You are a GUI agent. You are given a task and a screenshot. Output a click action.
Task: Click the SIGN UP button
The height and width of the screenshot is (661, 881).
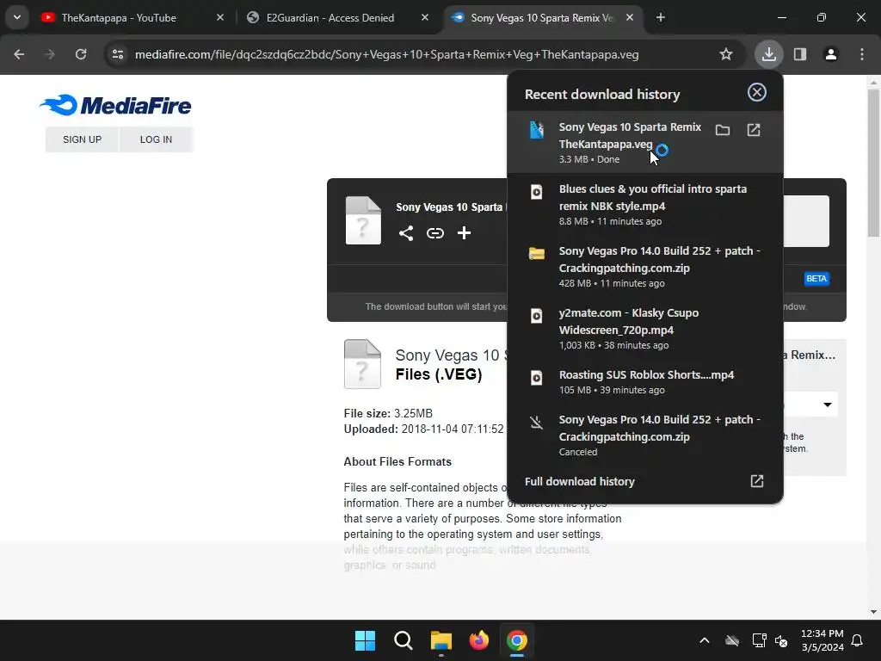click(x=82, y=139)
